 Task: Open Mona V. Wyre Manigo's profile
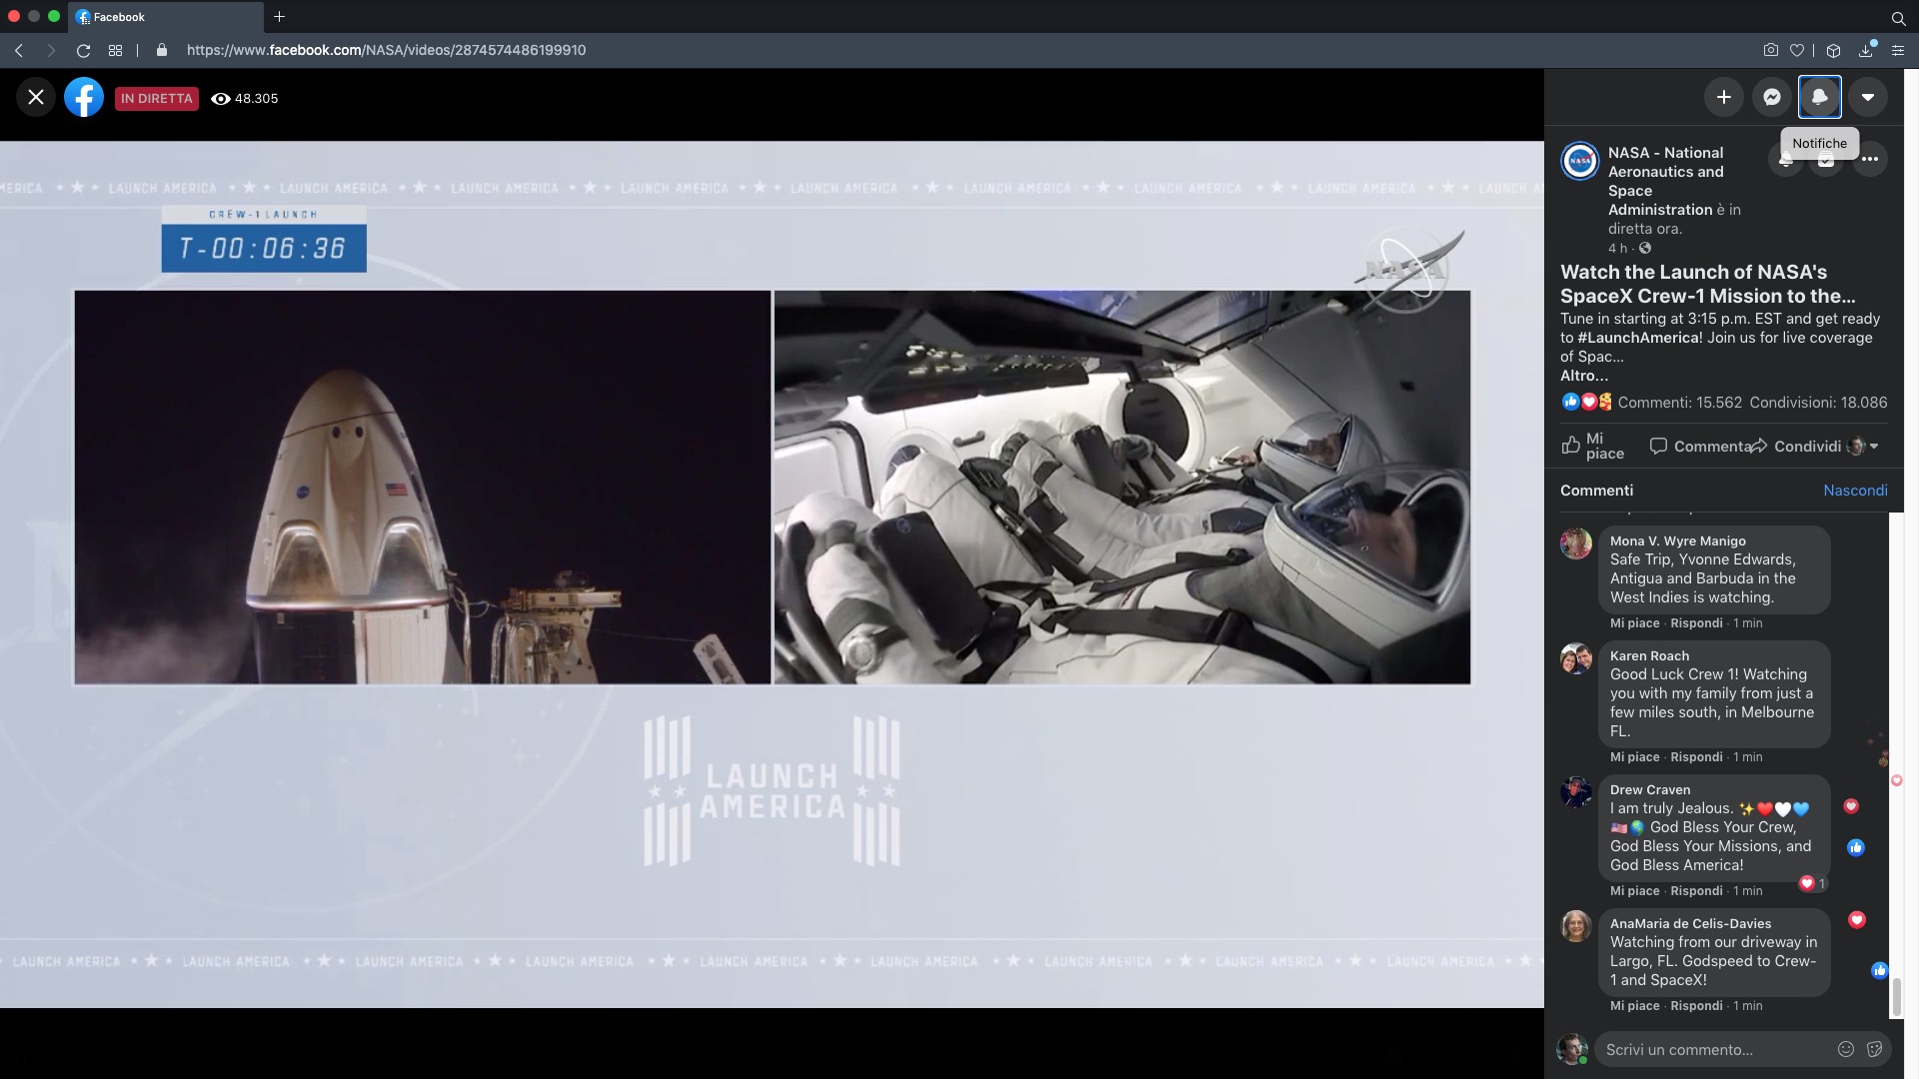tap(1677, 540)
